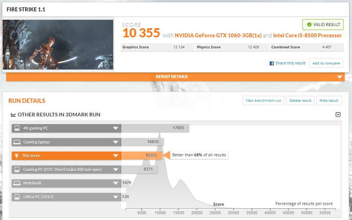Click the green valid result indicator icon
352x220 pixels.
(309, 24)
